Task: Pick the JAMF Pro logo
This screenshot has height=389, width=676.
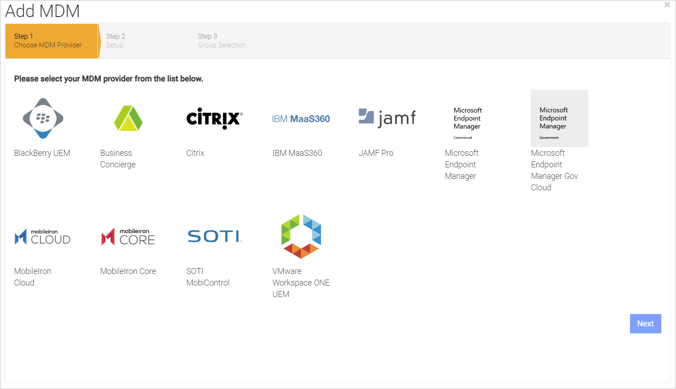Action: pyautogui.click(x=387, y=118)
